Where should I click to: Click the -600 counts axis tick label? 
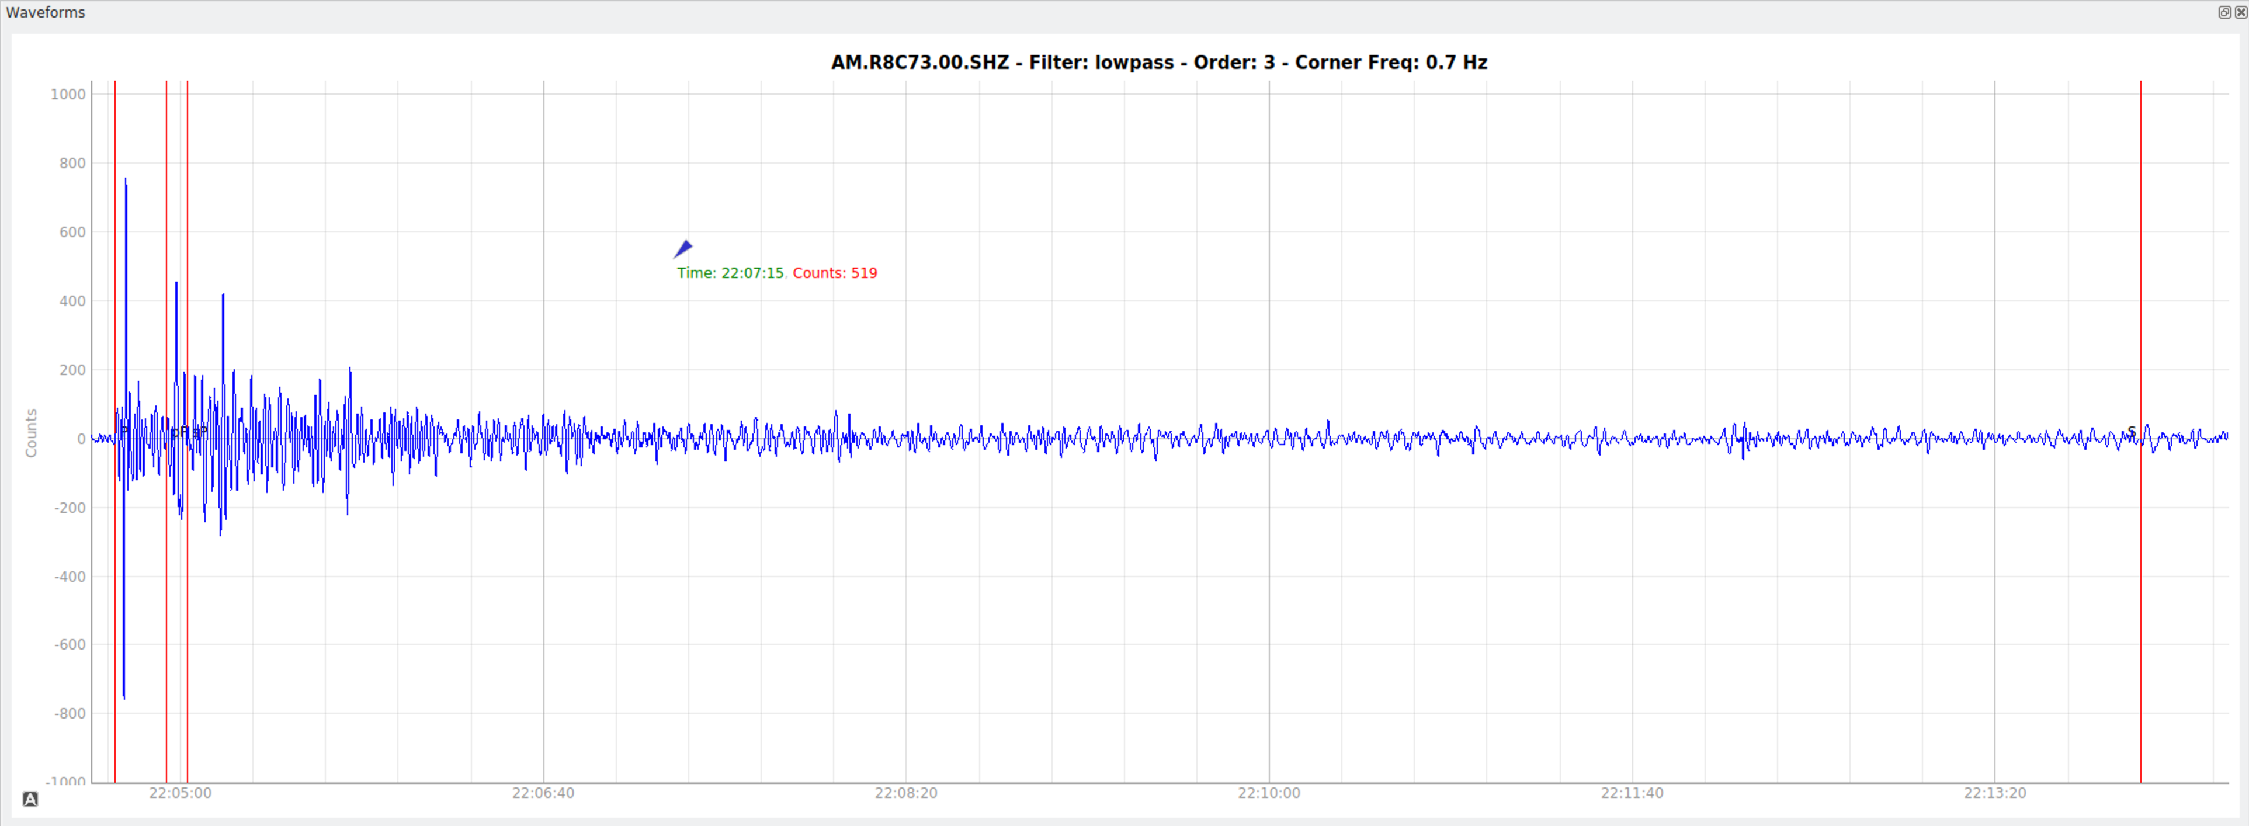(x=70, y=645)
